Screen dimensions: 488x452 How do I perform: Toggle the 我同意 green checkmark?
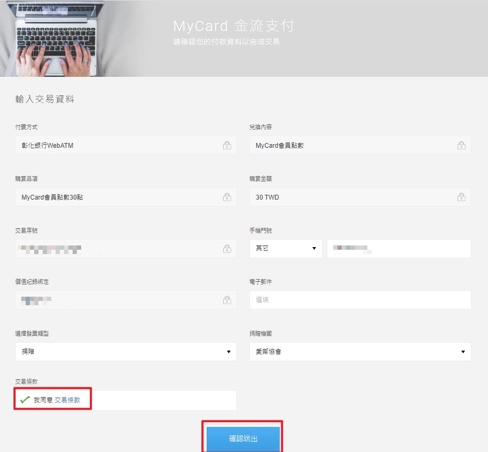[25, 400]
